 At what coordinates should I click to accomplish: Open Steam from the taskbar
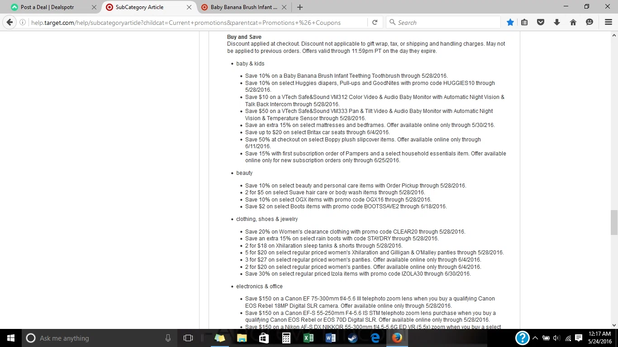coord(352,338)
